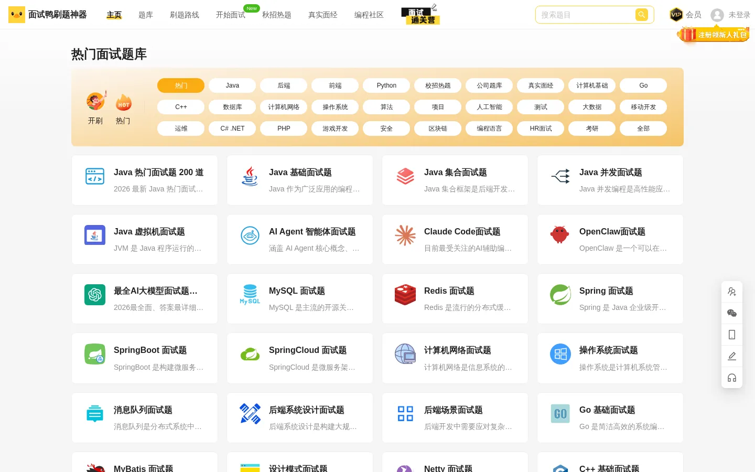Go to the 主页 nav tab
Screen dimensions: 755x472
[x=114, y=15]
